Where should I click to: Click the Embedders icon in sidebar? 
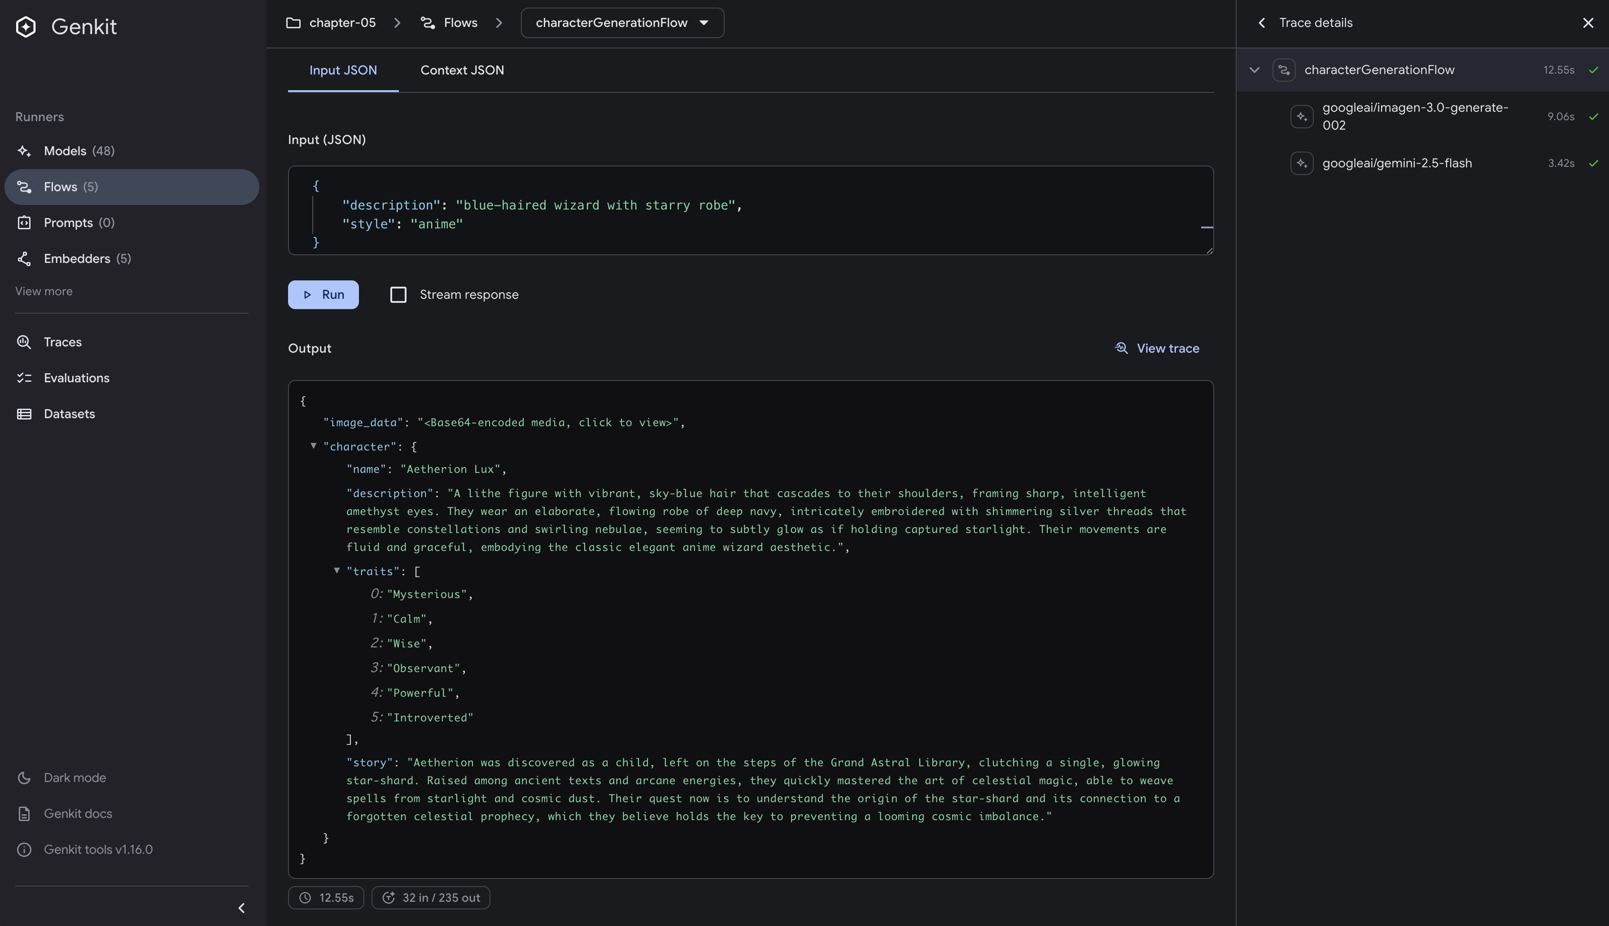(24, 259)
